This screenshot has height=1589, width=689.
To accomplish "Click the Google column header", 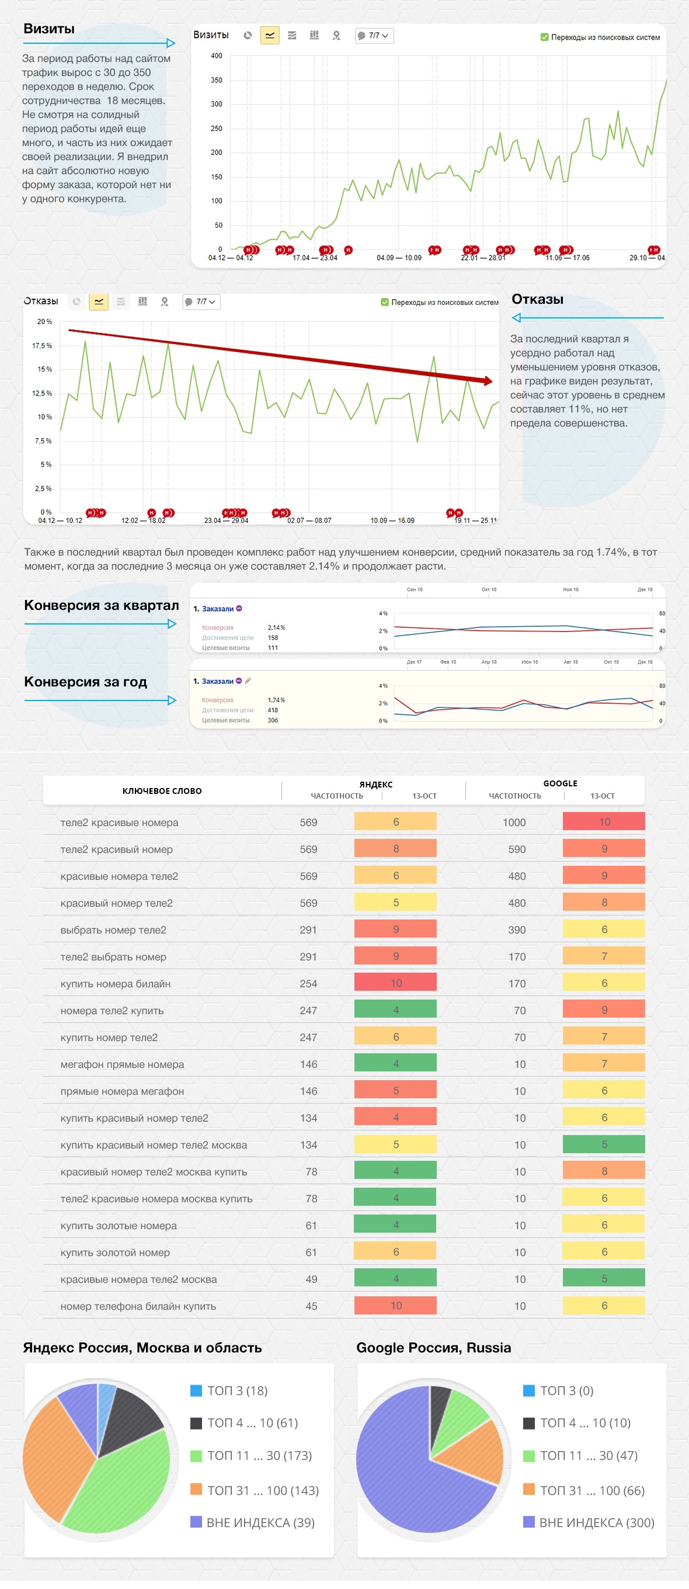I will tap(559, 783).
